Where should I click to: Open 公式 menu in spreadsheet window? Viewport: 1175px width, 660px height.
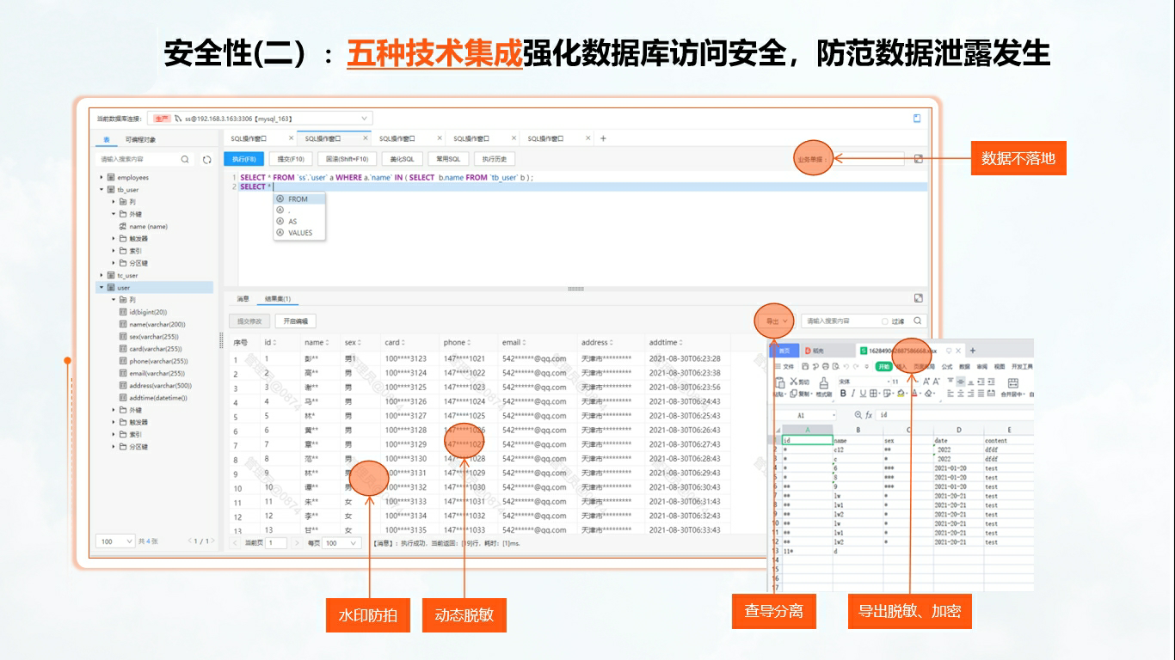(947, 366)
